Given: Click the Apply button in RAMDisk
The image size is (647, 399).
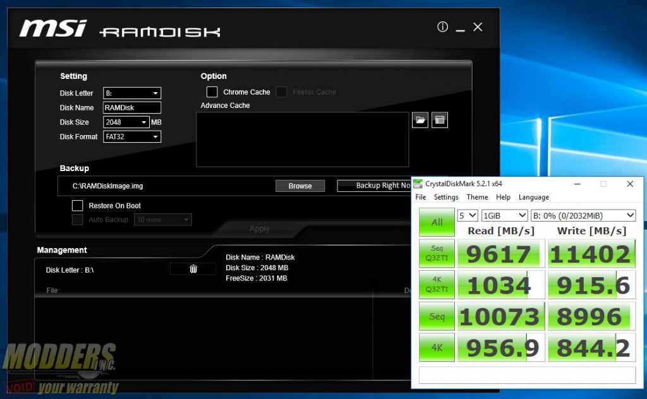Looking at the screenshot, I should click(259, 229).
